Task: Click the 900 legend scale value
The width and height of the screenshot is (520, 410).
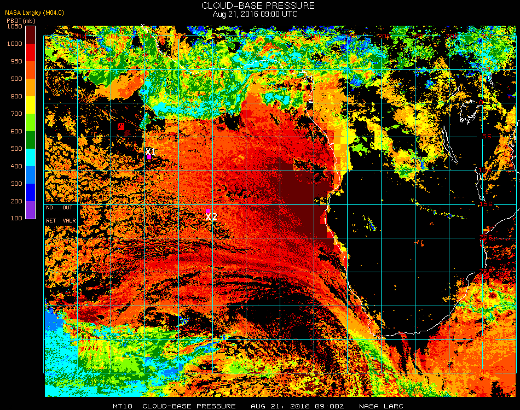Action: point(16,79)
